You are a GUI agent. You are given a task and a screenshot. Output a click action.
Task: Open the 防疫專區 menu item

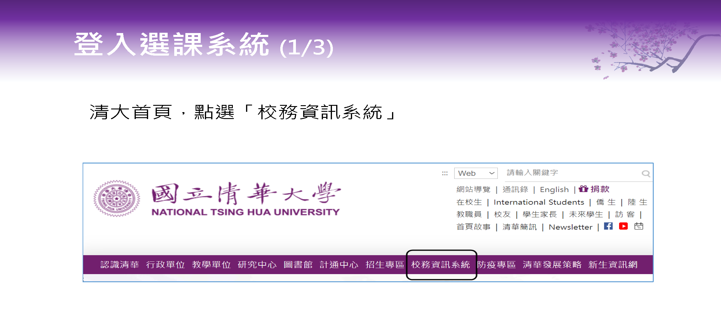coord(496,264)
